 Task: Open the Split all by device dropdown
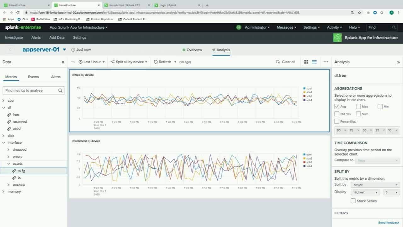pos(129,62)
